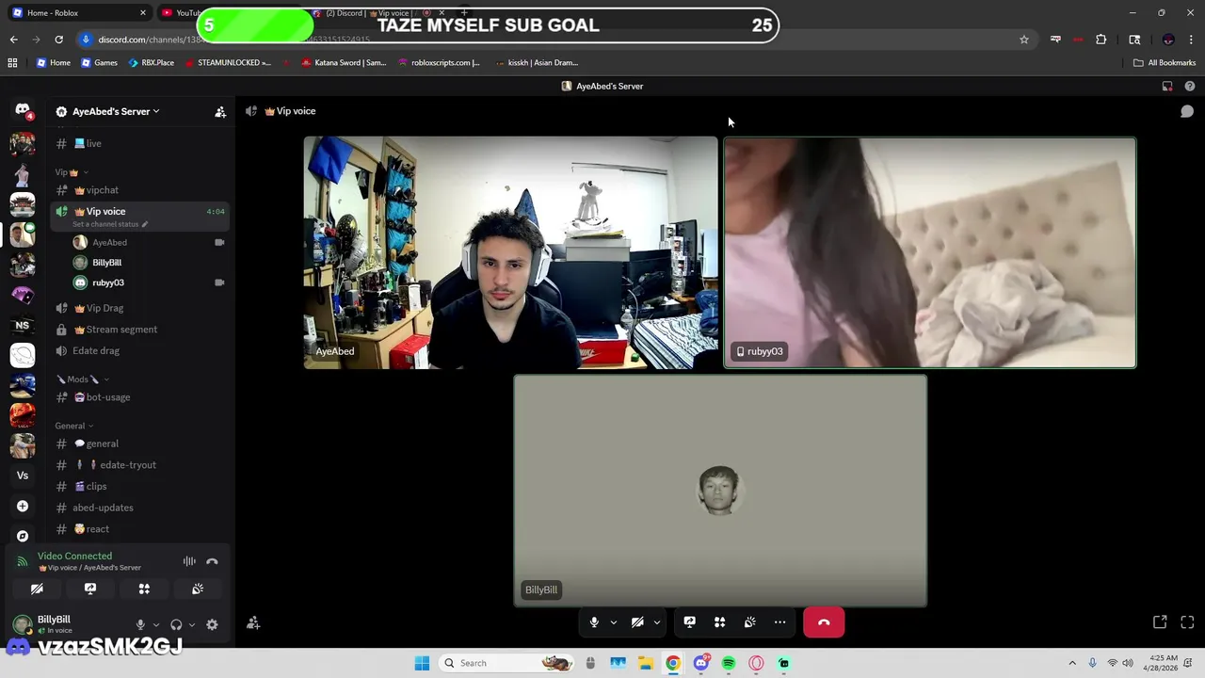
Task: Open activities in bottom call bar
Action: pos(719,622)
